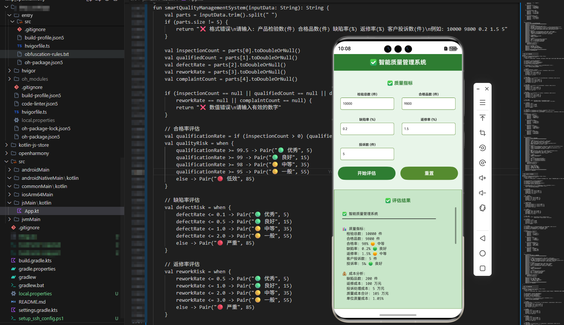Expand the kotlin-js-store folder
Screen dimensions: 564x325
(x=6, y=145)
